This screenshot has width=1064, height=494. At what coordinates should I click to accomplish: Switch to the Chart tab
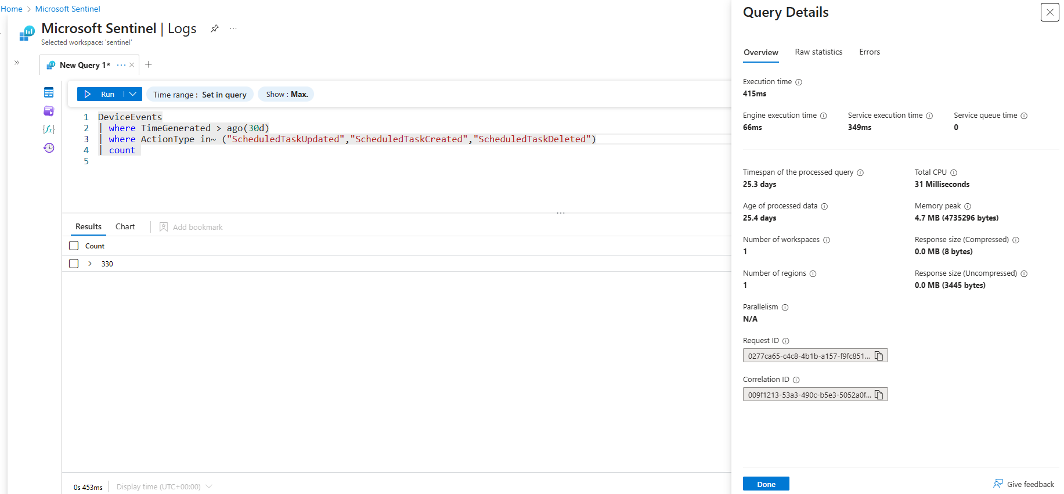[125, 227]
